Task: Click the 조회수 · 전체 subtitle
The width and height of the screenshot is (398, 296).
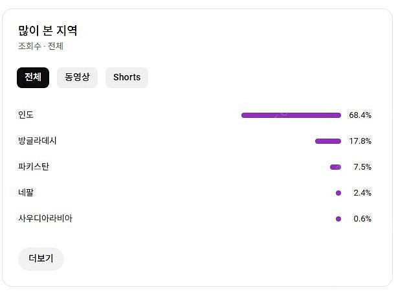Action: tap(41, 47)
